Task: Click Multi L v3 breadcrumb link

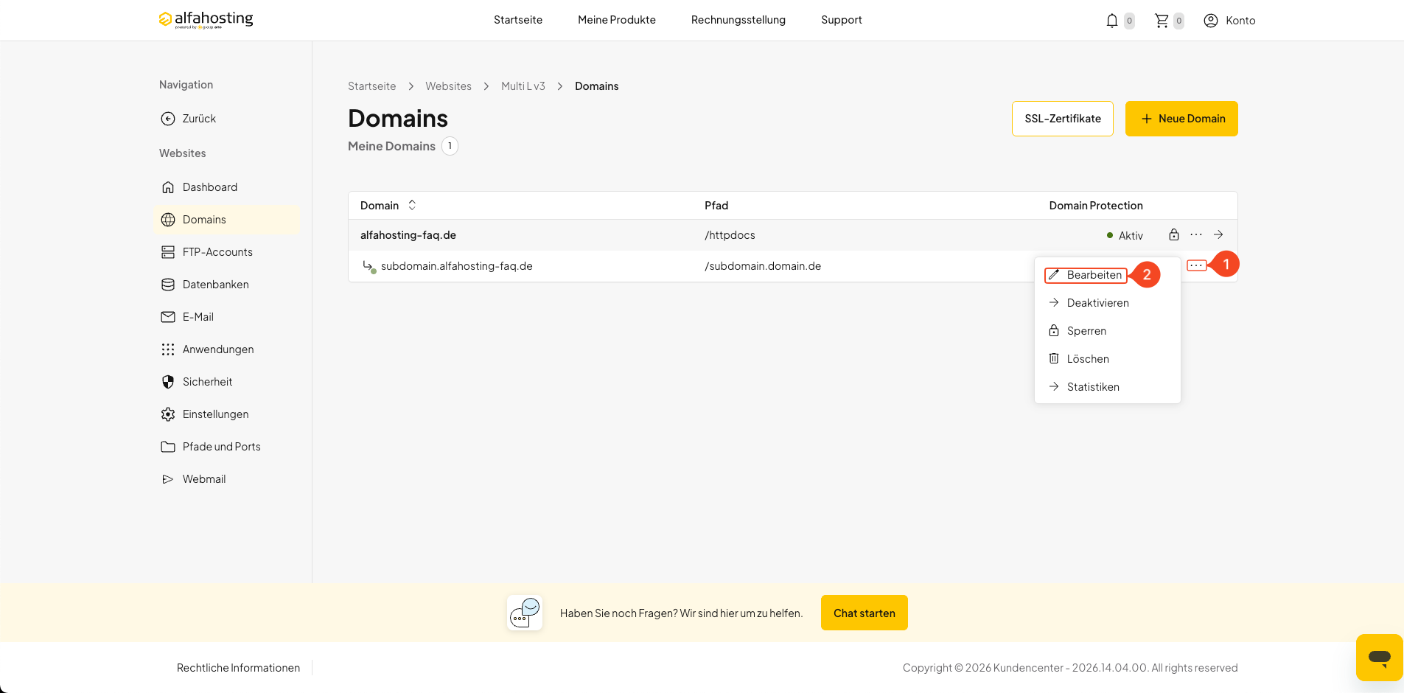Action: [523, 86]
